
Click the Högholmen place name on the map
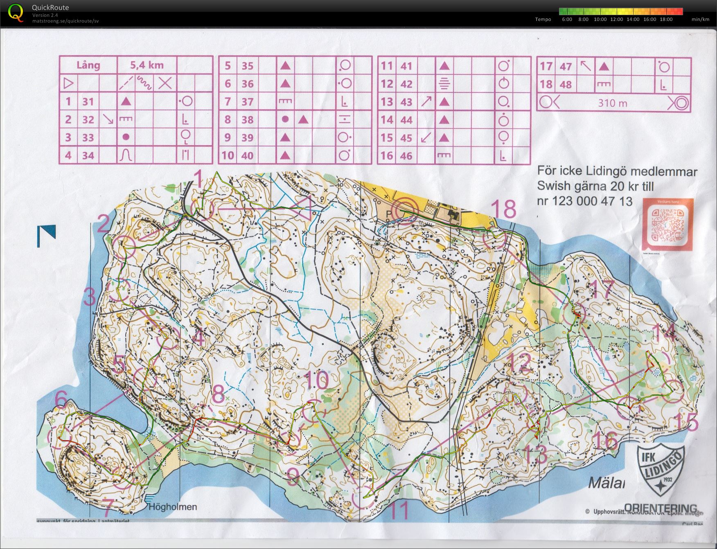(173, 507)
